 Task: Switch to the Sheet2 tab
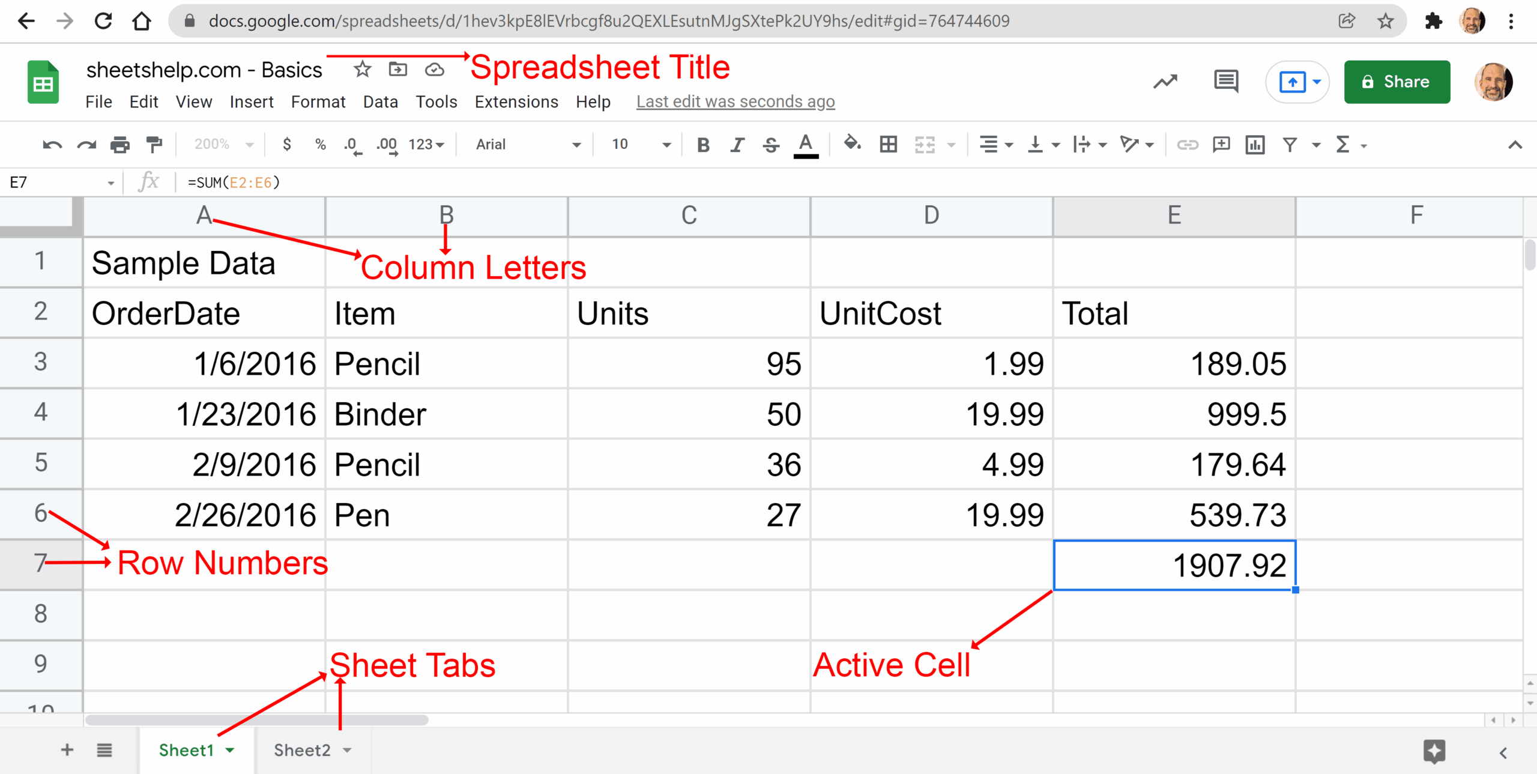tap(302, 751)
